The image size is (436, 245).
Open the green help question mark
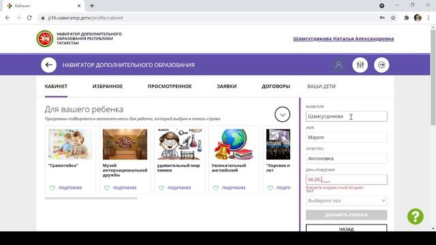(416, 216)
